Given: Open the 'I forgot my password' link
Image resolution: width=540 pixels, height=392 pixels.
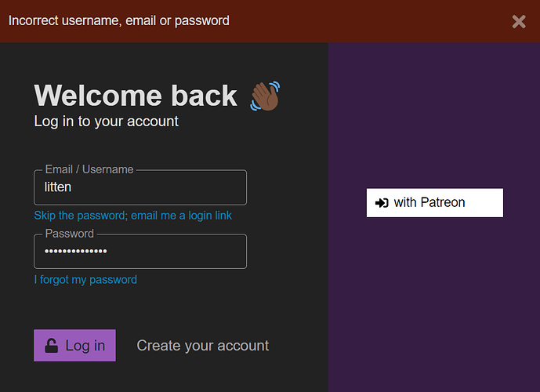Looking at the screenshot, I should click(85, 280).
